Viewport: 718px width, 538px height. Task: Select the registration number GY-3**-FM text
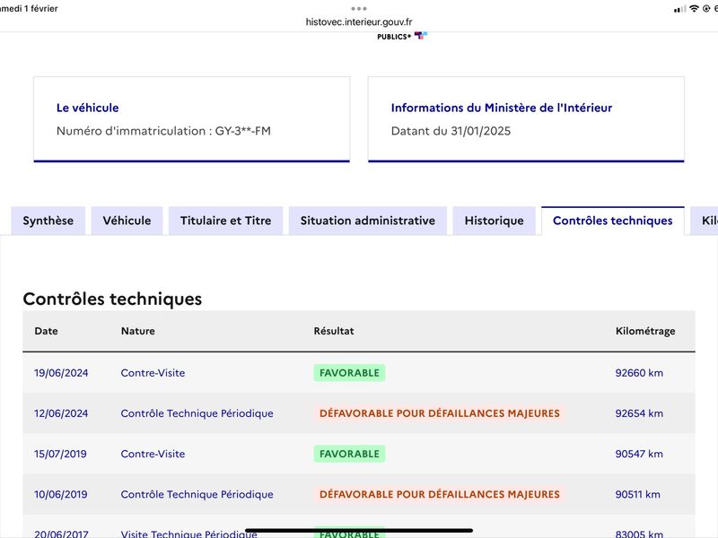(x=243, y=131)
